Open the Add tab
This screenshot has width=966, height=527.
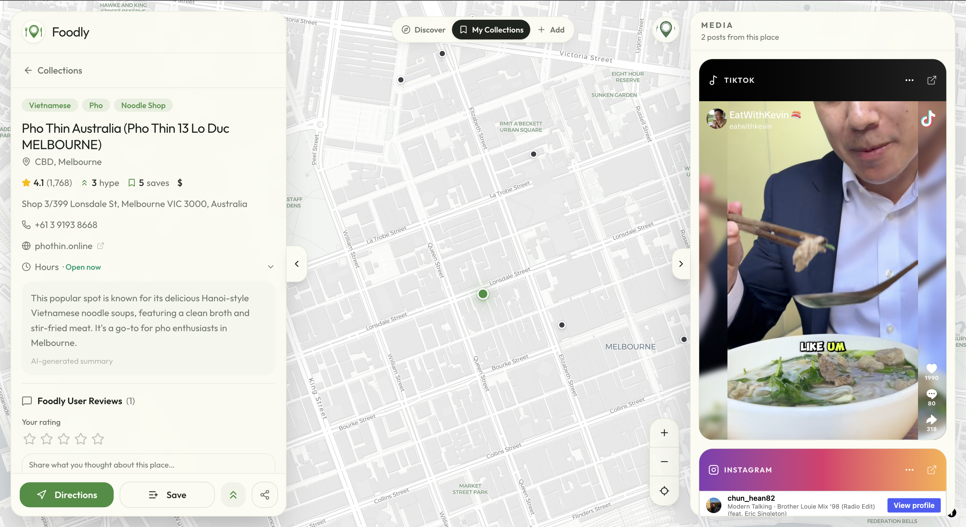[551, 30]
